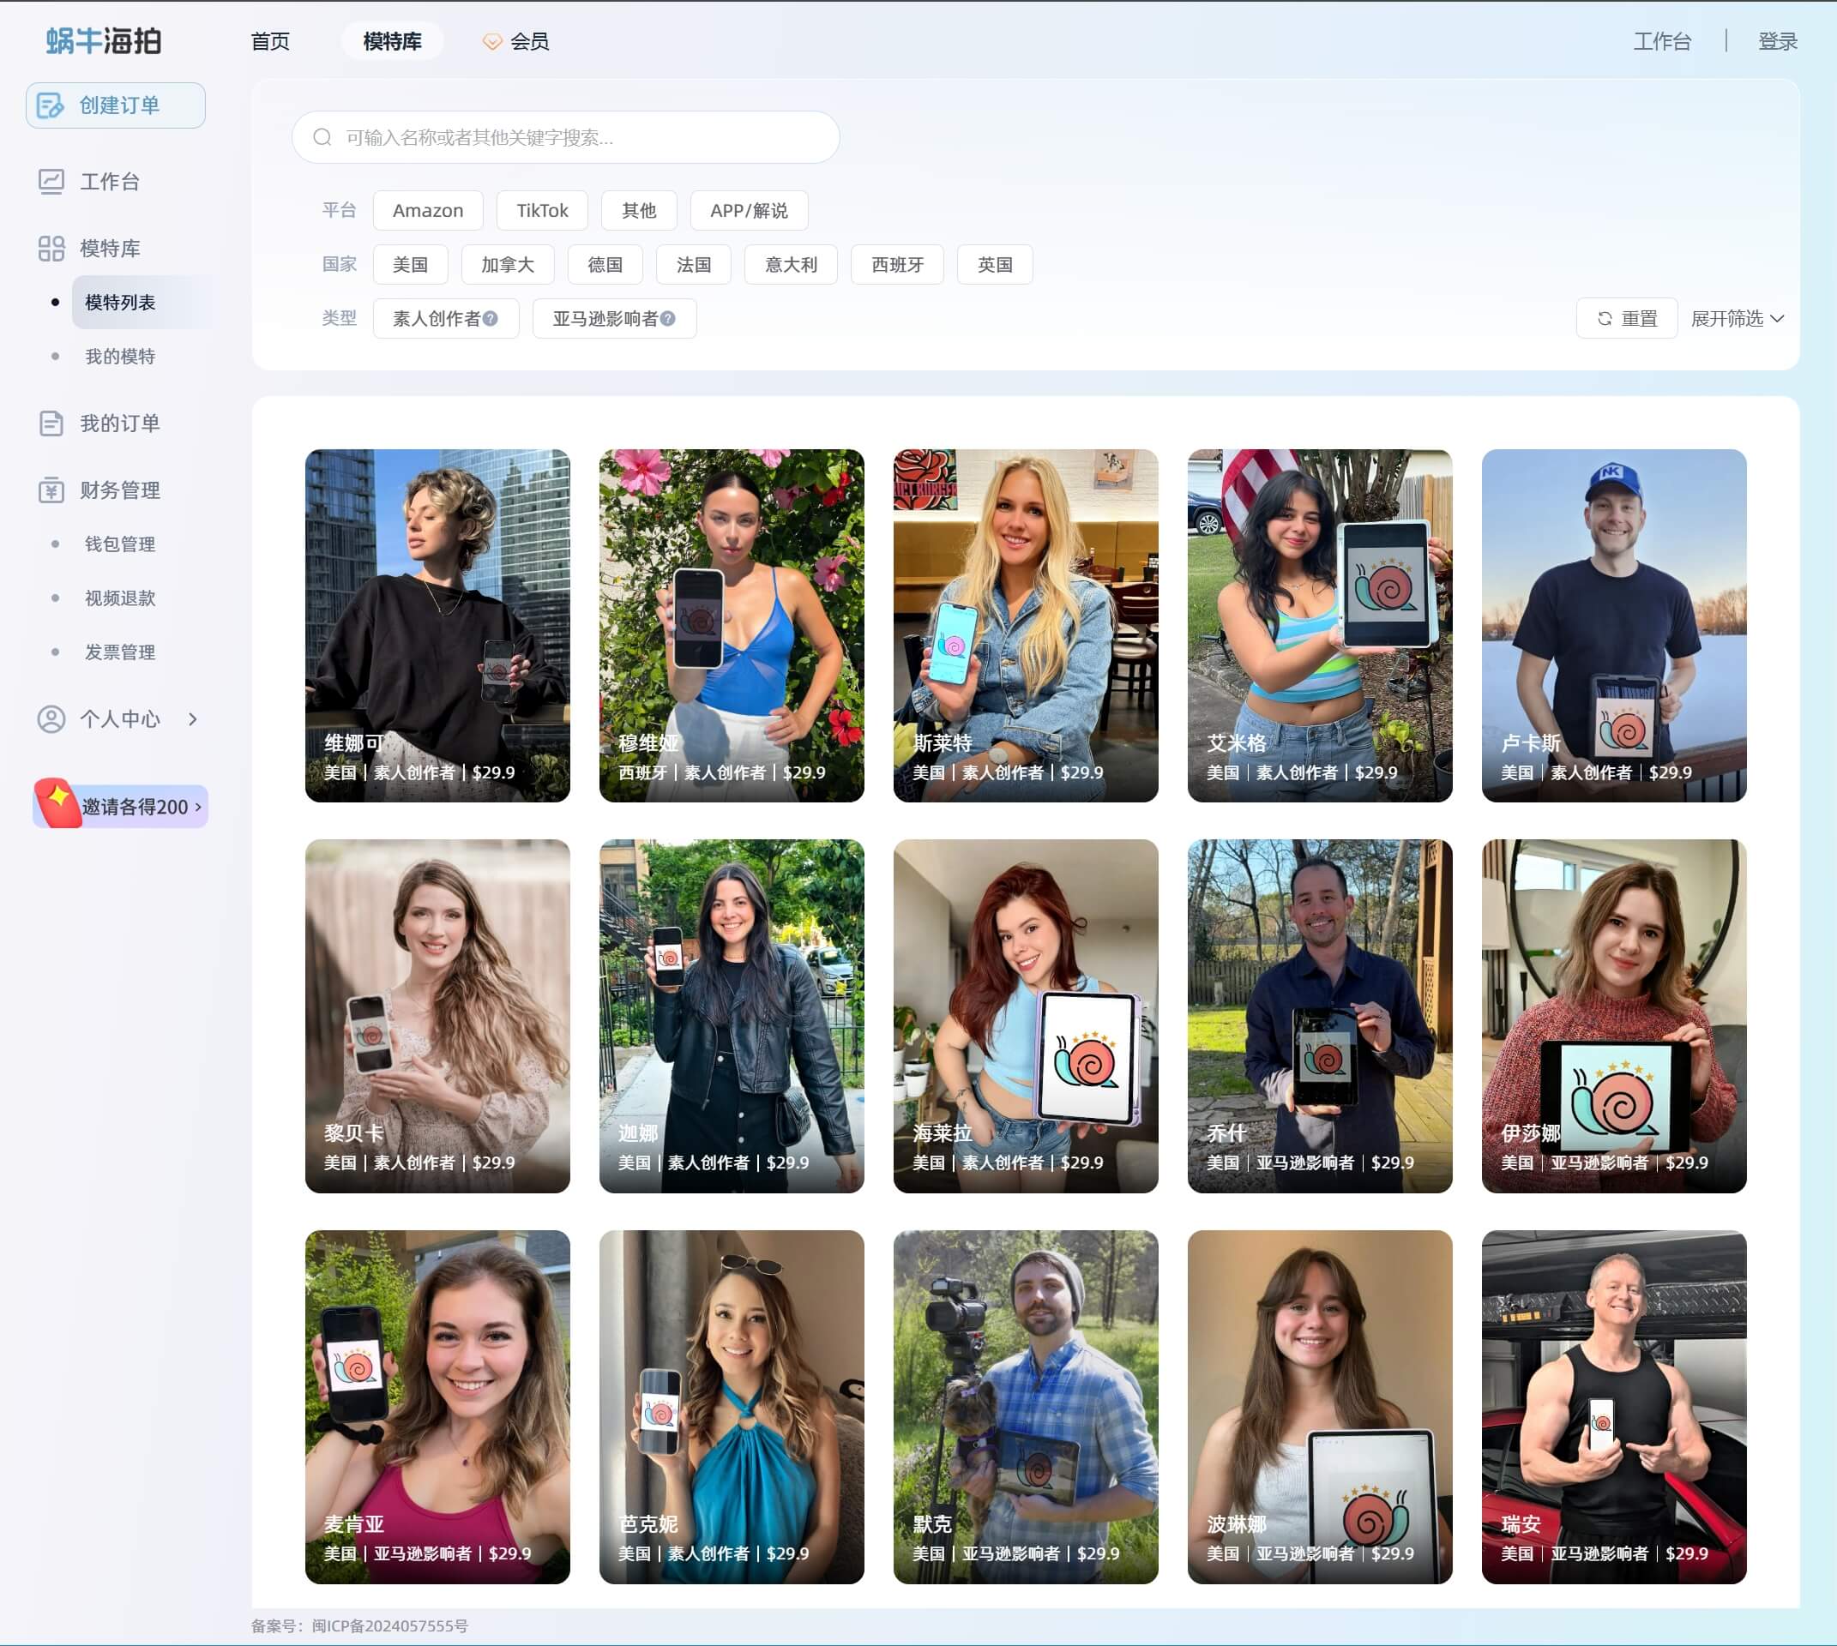Switch to the 首页 tab

click(x=269, y=42)
